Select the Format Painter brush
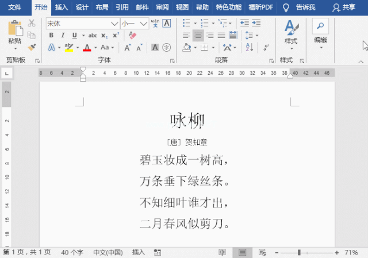The width and height of the screenshot is (368, 258). tap(32, 47)
